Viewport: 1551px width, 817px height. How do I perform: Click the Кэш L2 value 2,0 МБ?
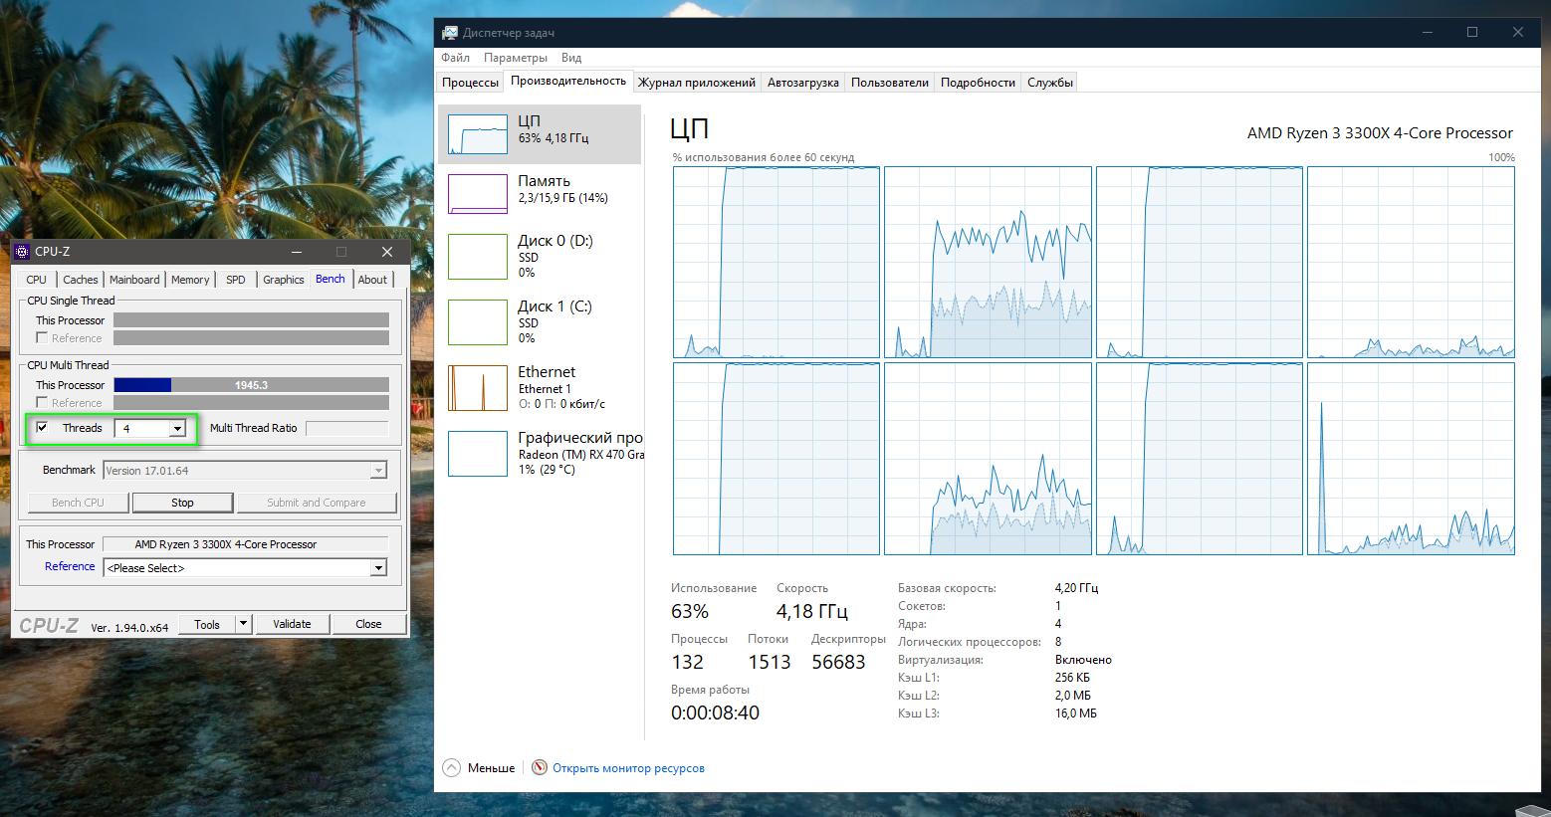click(1072, 696)
